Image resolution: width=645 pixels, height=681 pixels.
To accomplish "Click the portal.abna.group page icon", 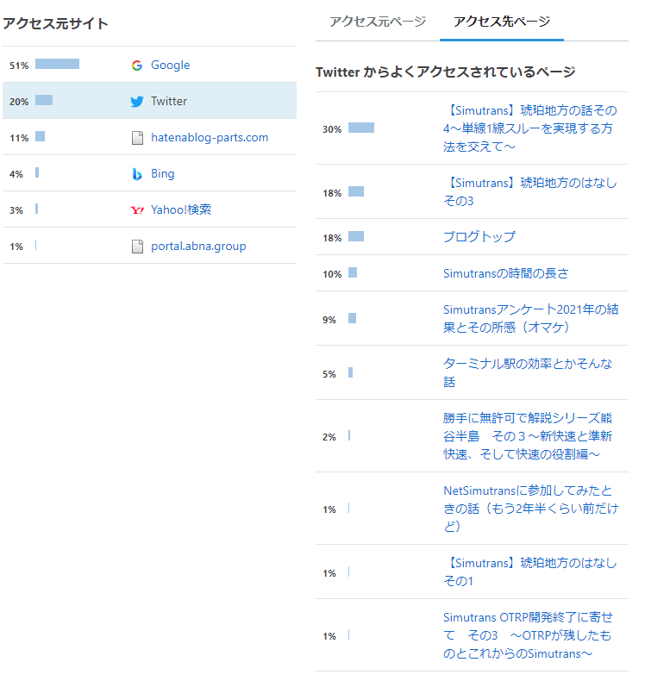I will point(137,247).
